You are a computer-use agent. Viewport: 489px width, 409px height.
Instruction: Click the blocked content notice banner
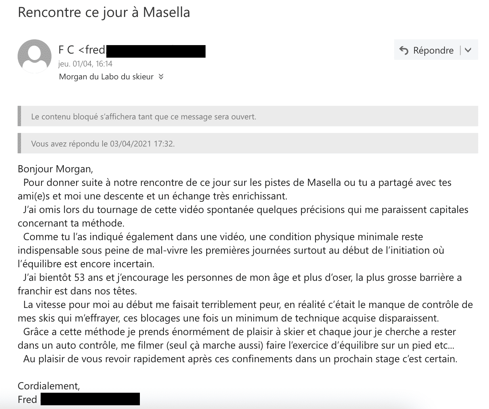coord(248,117)
